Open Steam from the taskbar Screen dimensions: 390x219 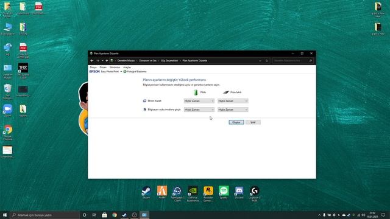pos(124,215)
